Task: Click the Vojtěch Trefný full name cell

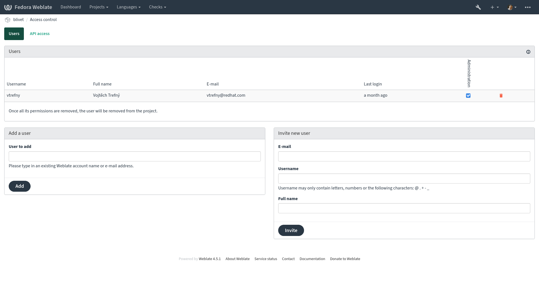Action: [x=106, y=95]
